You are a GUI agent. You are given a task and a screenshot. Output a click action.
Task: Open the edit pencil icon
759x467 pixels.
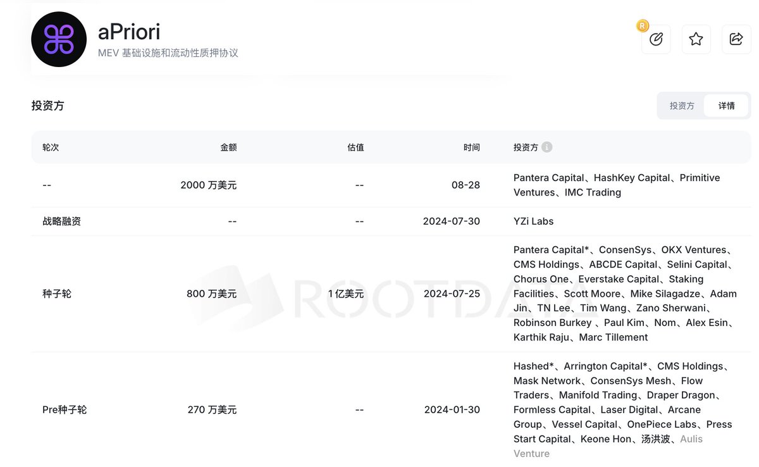coord(656,39)
